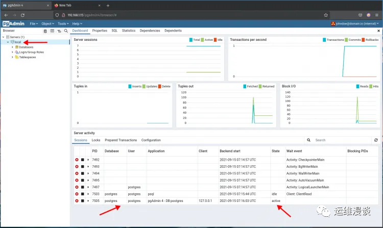Click the Query Tool icon in Browser panel
383x228 pixels.
[45, 31]
